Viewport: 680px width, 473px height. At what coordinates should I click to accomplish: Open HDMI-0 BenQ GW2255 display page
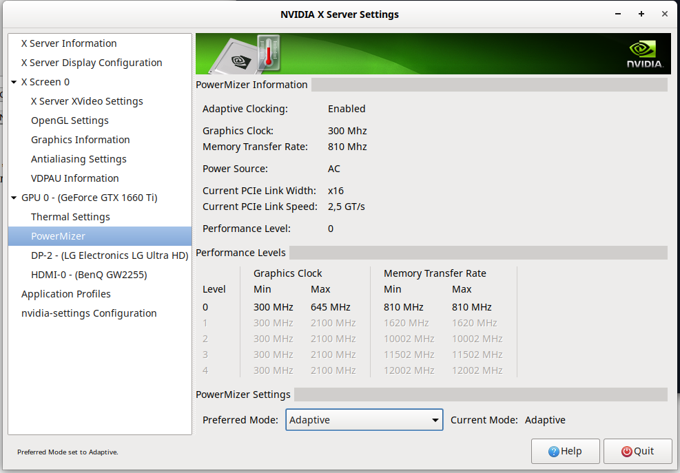tap(89, 275)
